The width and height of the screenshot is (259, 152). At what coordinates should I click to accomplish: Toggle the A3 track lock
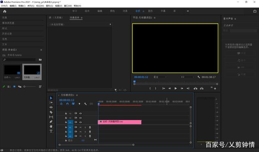pyautogui.click(x=66, y=136)
